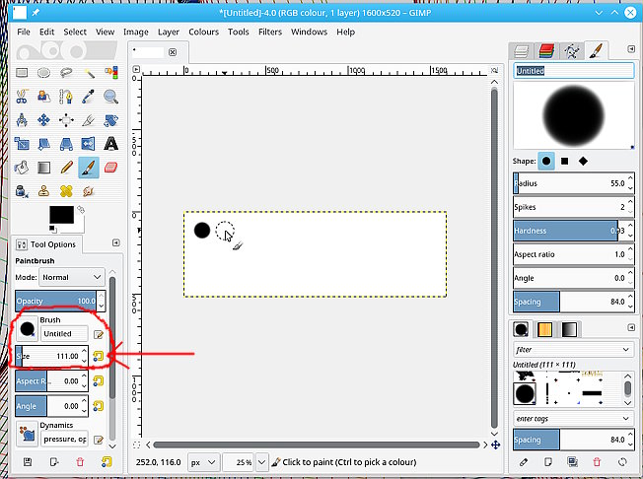
Task: Open the paint Mode dropdown
Action: tap(71, 278)
